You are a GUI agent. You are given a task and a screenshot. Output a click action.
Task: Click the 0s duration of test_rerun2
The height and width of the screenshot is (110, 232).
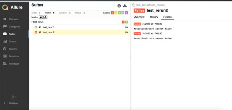pos(126,32)
